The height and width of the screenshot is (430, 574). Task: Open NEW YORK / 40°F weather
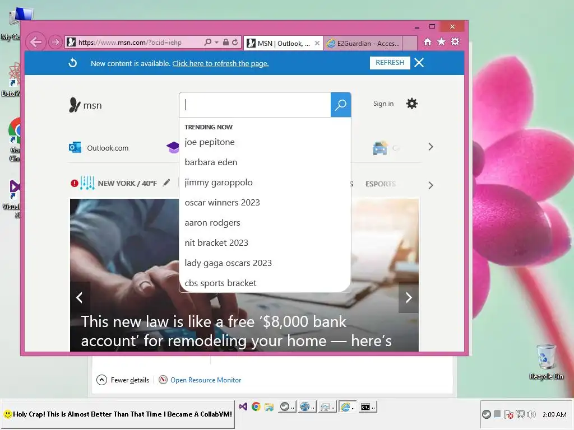tap(127, 183)
